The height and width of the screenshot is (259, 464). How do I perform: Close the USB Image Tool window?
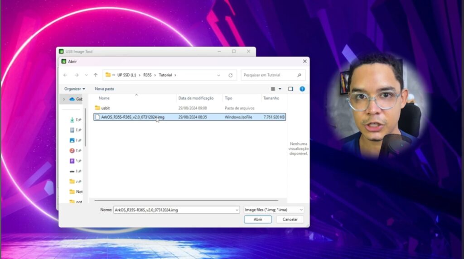(x=249, y=52)
